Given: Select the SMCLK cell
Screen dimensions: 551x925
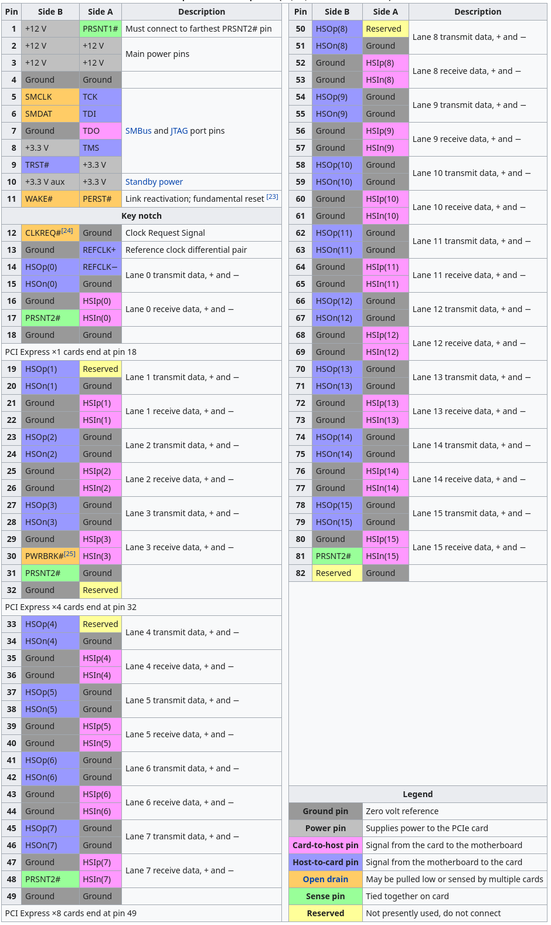Looking at the screenshot, I should click(50, 97).
